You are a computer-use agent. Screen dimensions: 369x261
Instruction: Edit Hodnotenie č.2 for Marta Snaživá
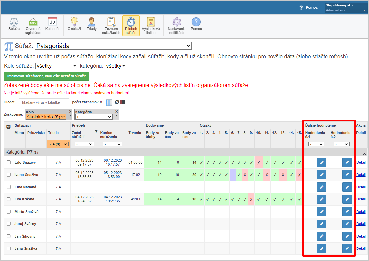coord(347,212)
